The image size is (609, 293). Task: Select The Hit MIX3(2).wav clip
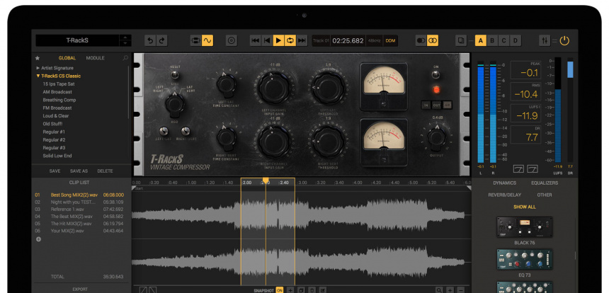click(x=79, y=224)
